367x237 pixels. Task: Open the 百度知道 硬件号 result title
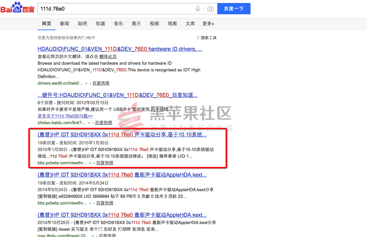(x=117, y=95)
